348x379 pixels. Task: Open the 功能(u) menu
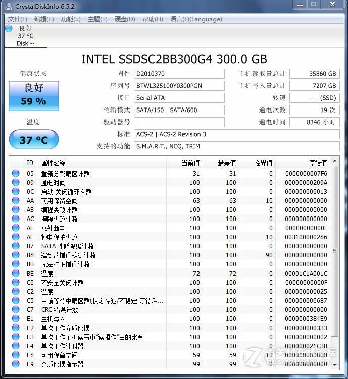71,19
